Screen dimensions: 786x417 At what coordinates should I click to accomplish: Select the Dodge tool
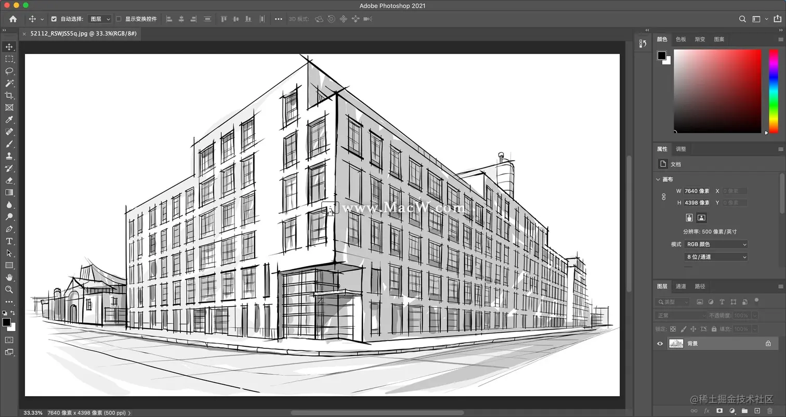tap(9, 217)
